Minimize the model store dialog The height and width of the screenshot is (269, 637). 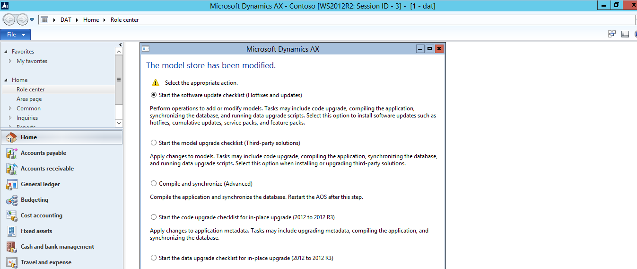[x=420, y=49]
